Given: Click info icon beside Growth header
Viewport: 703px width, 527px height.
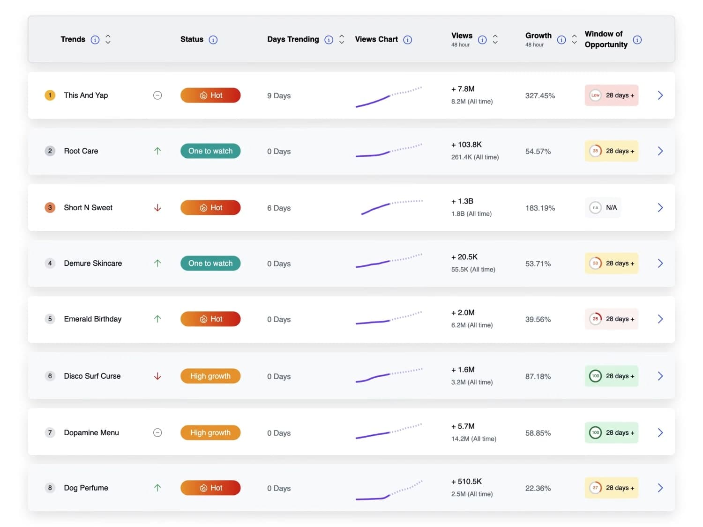Looking at the screenshot, I should coord(561,40).
